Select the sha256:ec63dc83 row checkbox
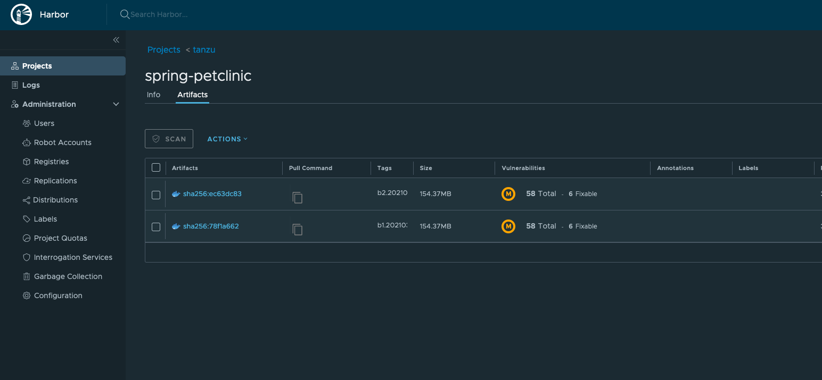Image resolution: width=822 pixels, height=380 pixels. tap(156, 195)
